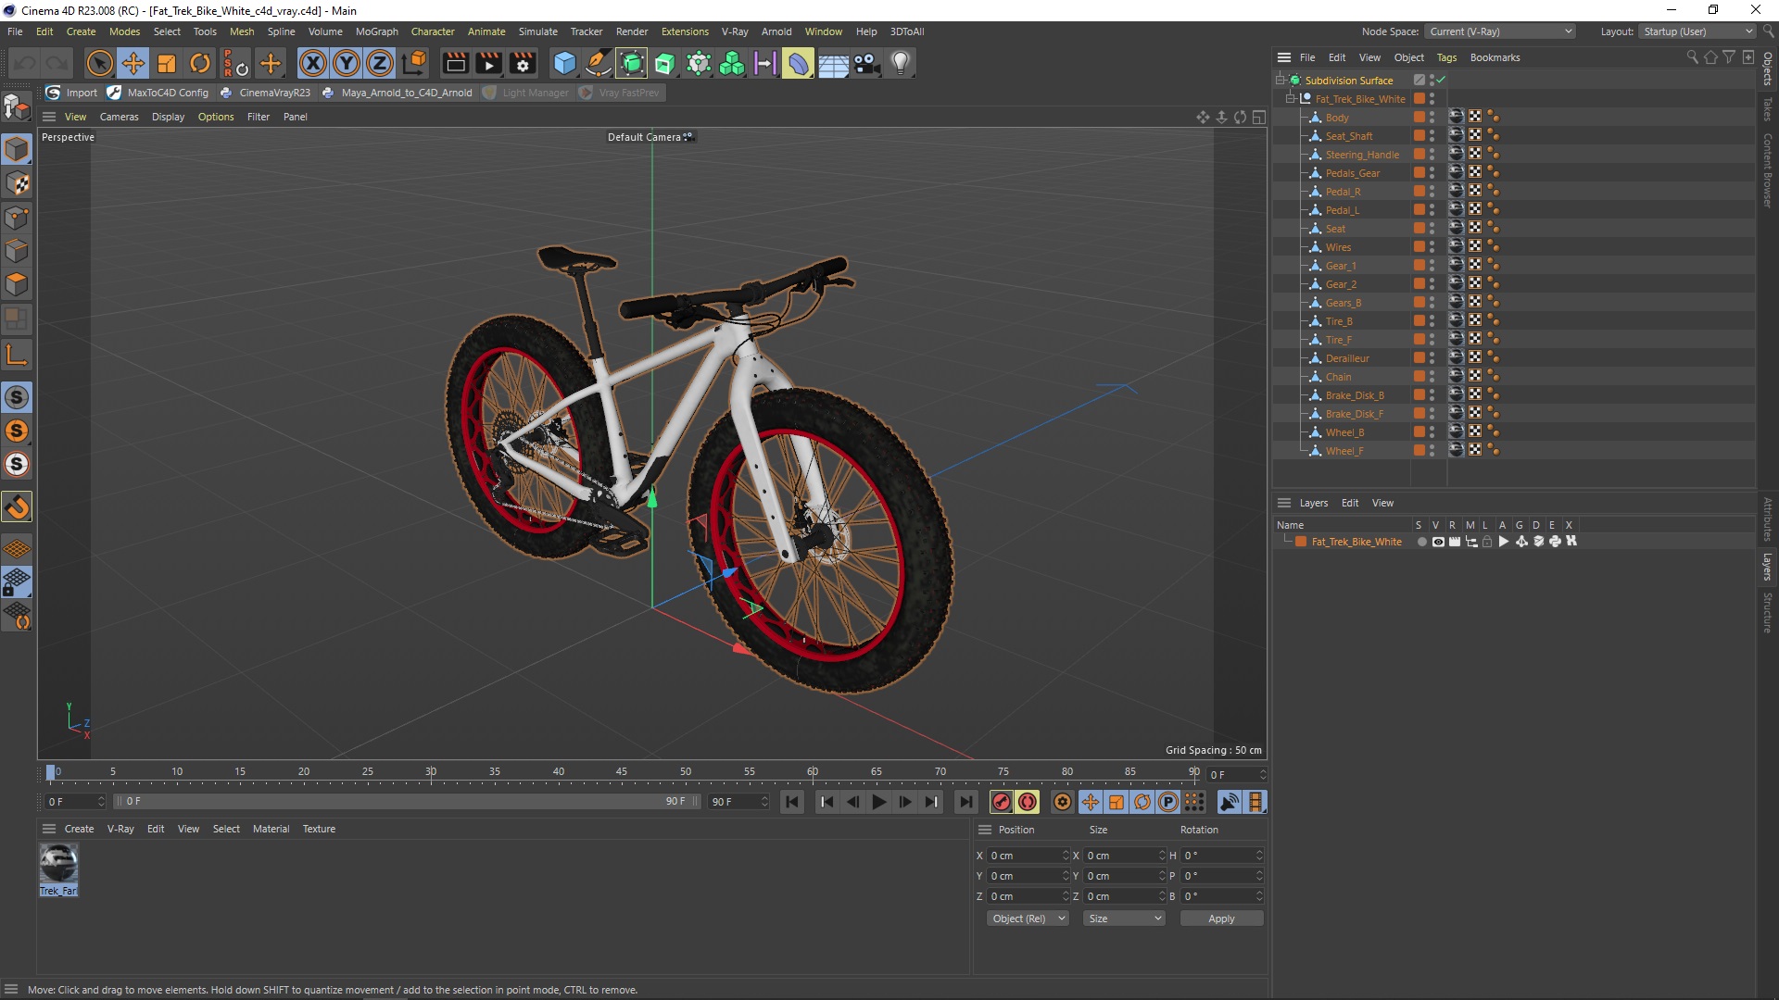Open the V-Ray menu
This screenshot has height=1000, width=1779.
pos(733,31)
